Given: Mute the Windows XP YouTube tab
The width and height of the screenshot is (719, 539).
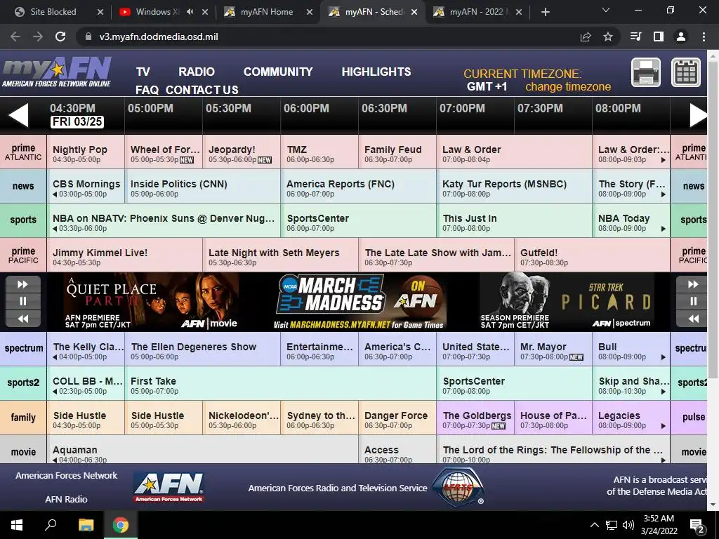Looking at the screenshot, I should point(190,12).
